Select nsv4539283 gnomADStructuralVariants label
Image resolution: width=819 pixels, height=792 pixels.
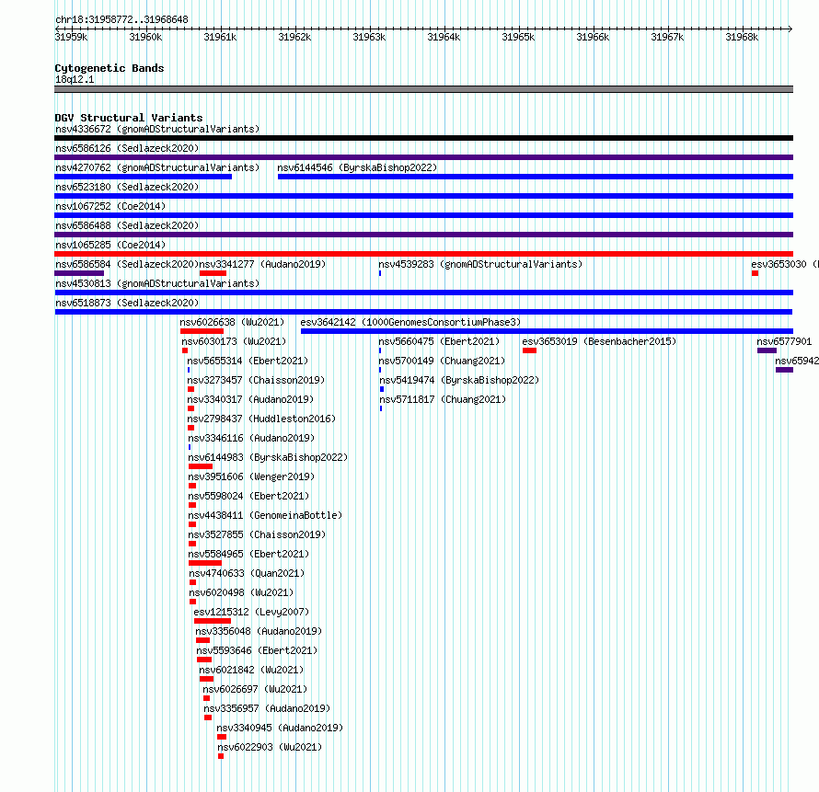[480, 264]
